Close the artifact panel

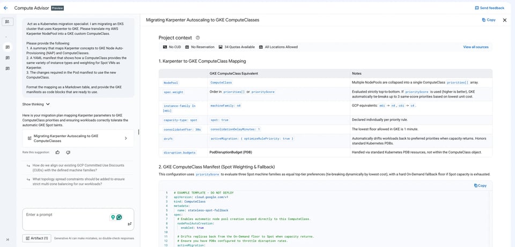click(505, 20)
